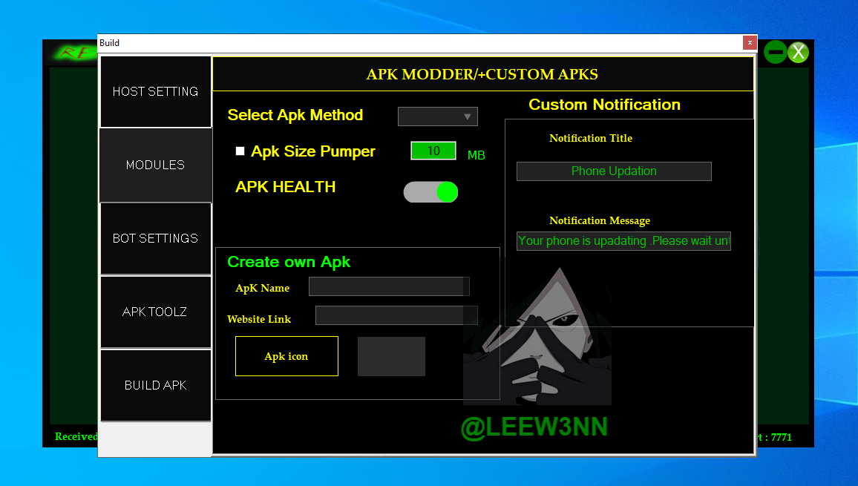The height and width of the screenshot is (486, 858).
Task: Click the Website Link input field
Action: [396, 315]
